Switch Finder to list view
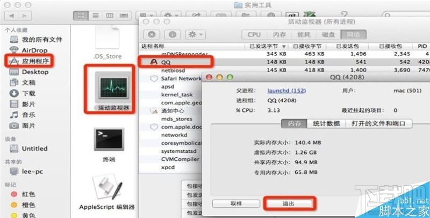Image resolution: width=430 pixels, height=218 pixels. click(x=96, y=16)
